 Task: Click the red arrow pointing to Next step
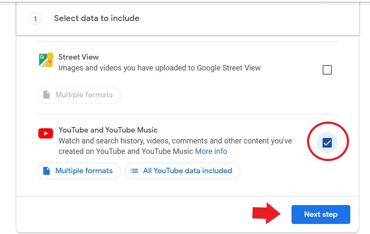(266, 214)
